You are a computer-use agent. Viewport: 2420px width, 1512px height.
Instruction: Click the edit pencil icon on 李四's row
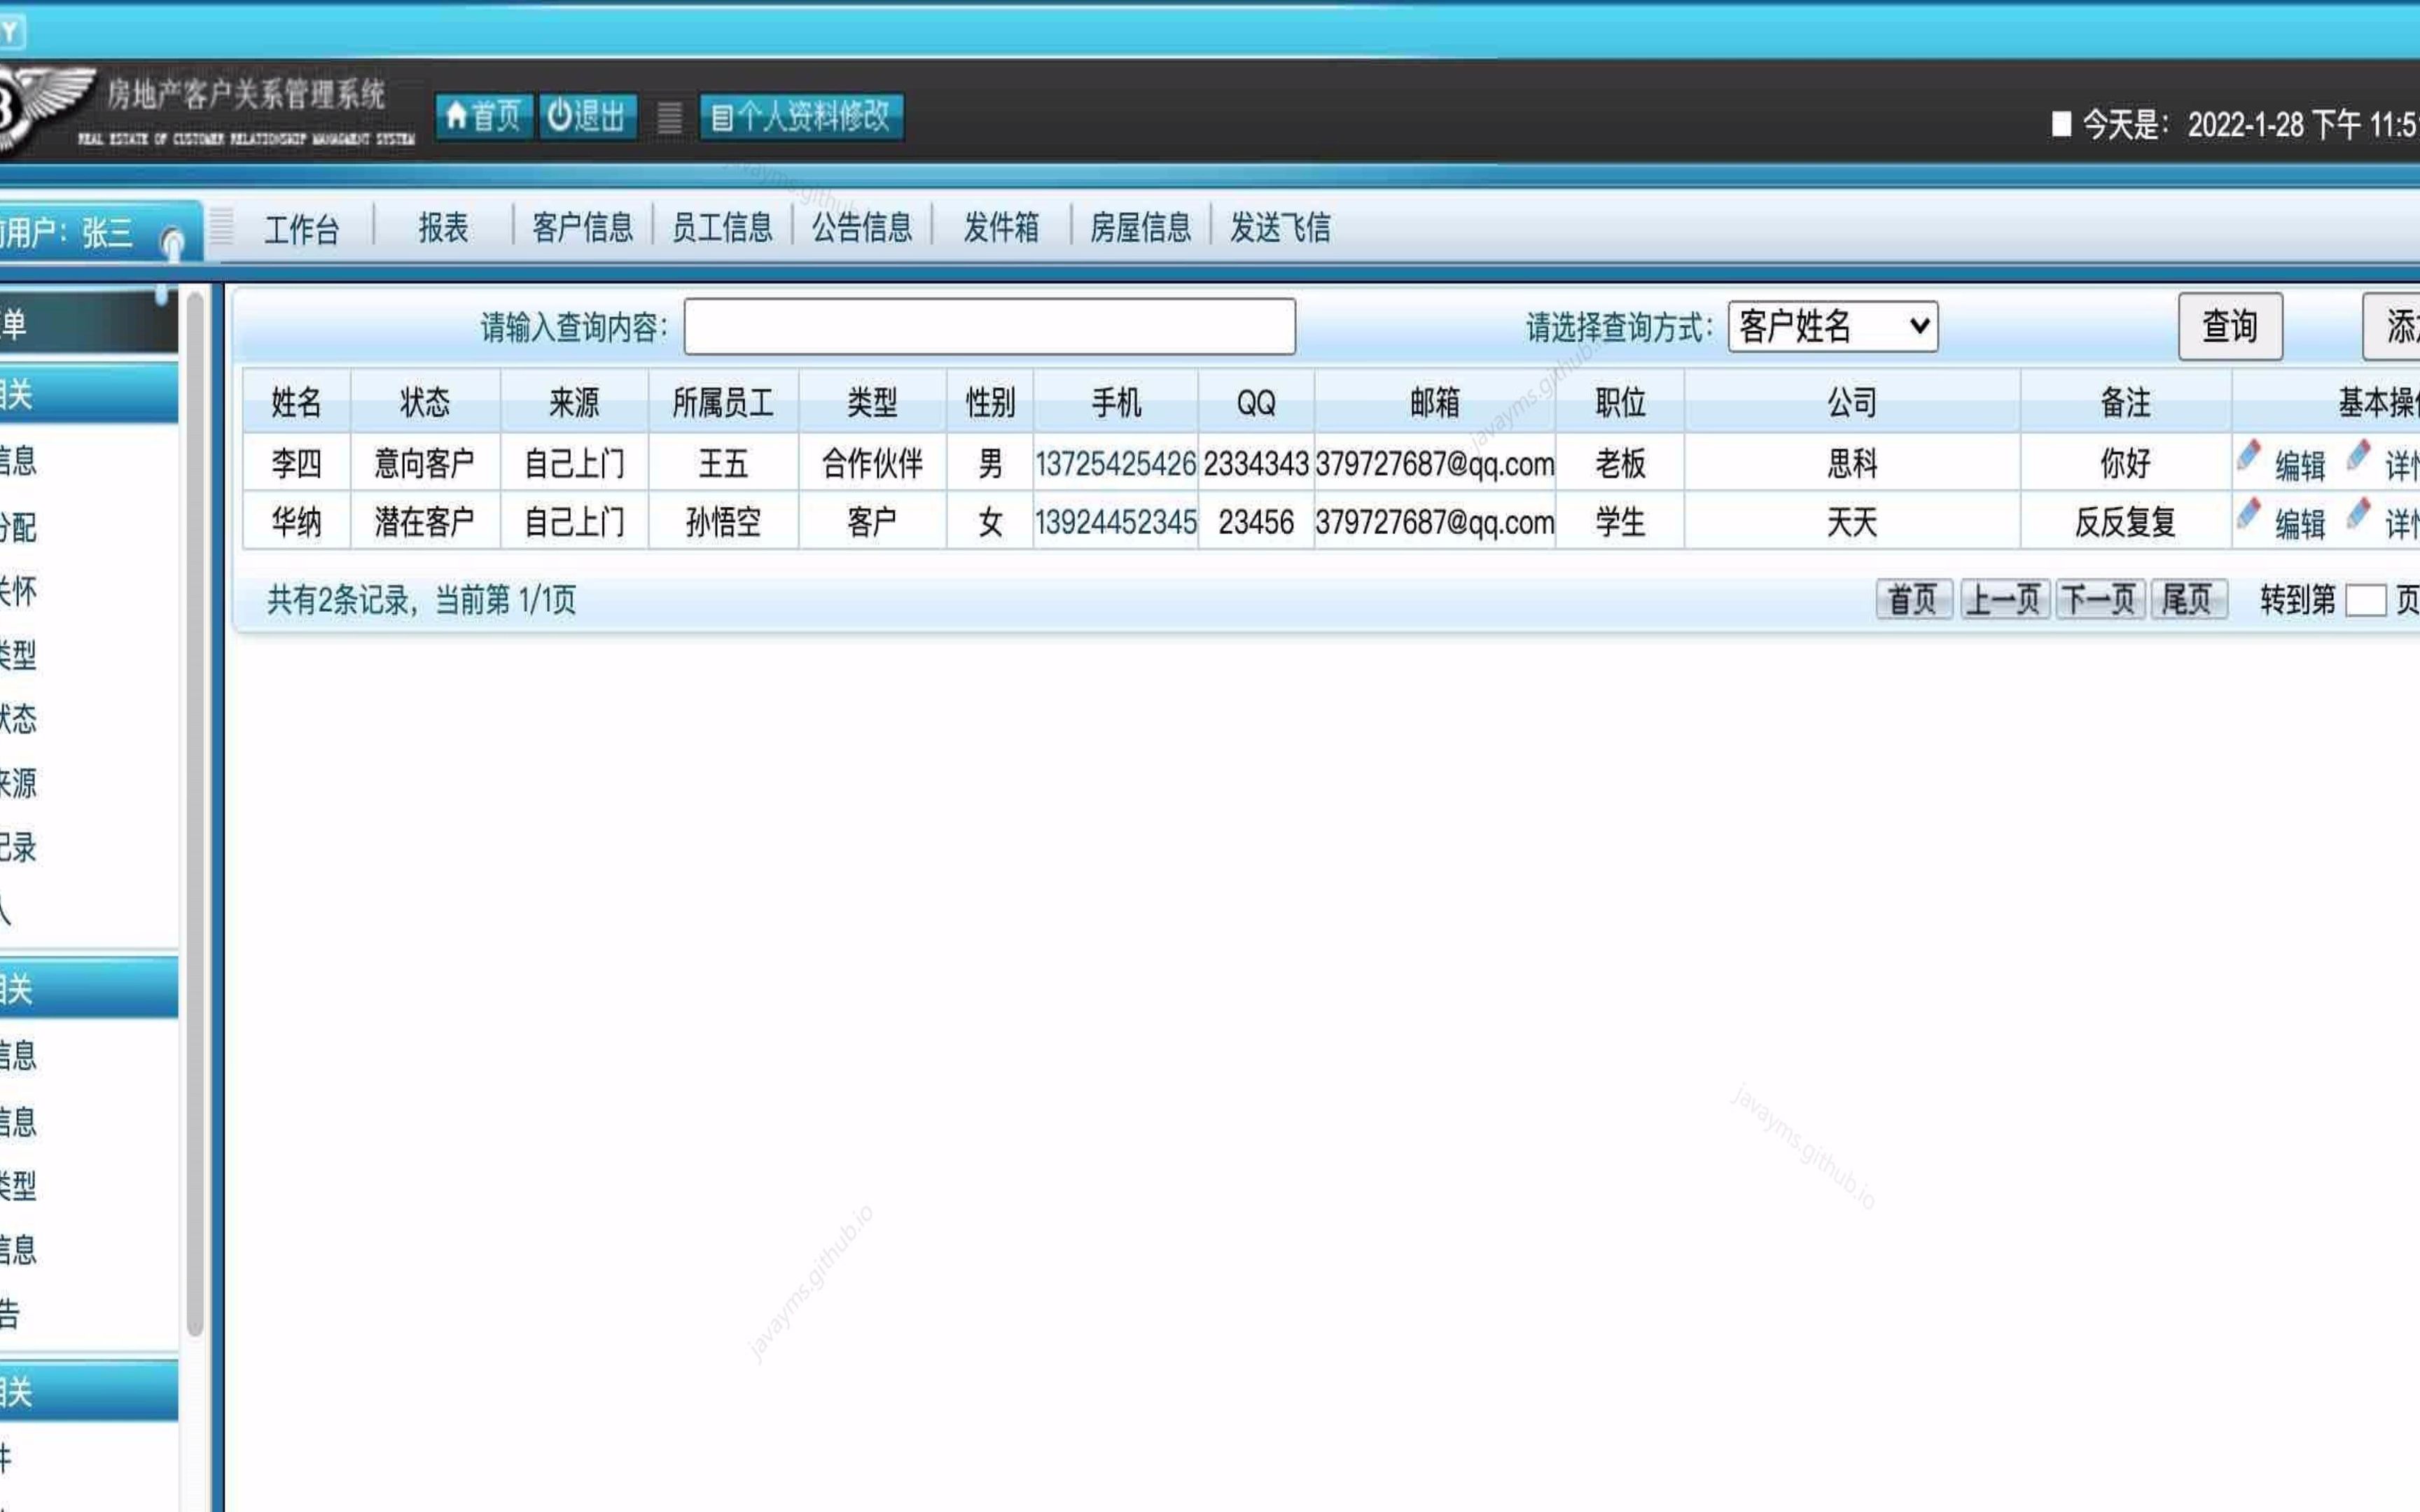[x=2248, y=457]
